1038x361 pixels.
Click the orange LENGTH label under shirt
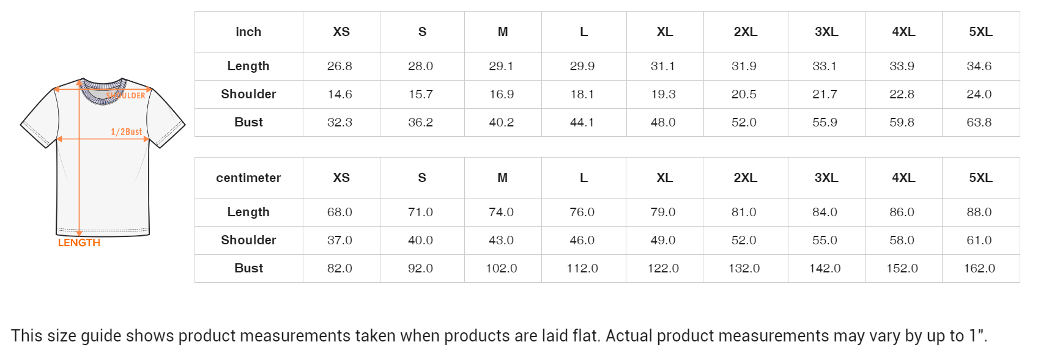(79, 243)
